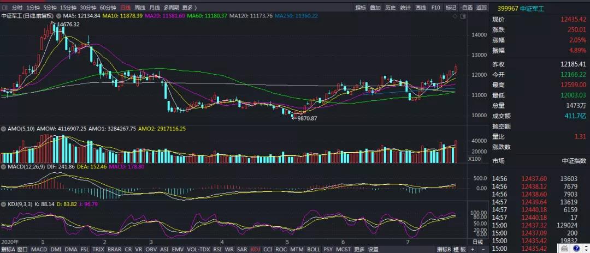
Task: Click the round icon before MACD(12,26,9)
Action: (4, 166)
